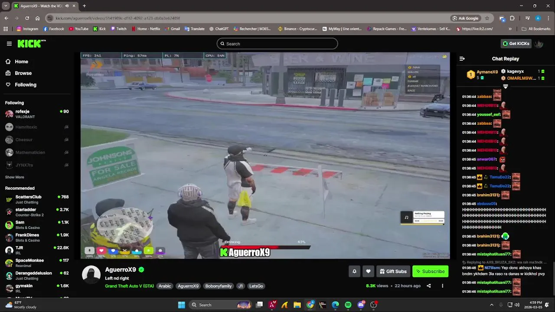Image resolution: width=555 pixels, height=312 pixels.
Task: Open the Gmail bookmark
Action: (x=172, y=29)
